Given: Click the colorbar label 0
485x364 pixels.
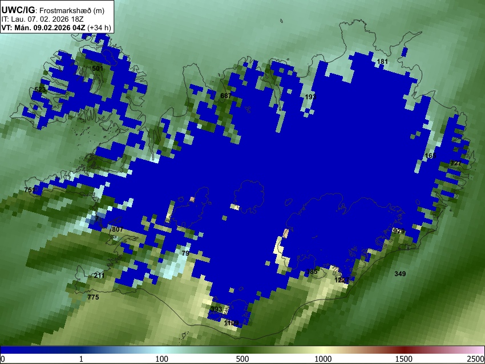Looking at the screenshot, I should [3, 359].
